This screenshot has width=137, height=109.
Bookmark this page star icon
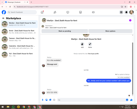coord(125,7)
